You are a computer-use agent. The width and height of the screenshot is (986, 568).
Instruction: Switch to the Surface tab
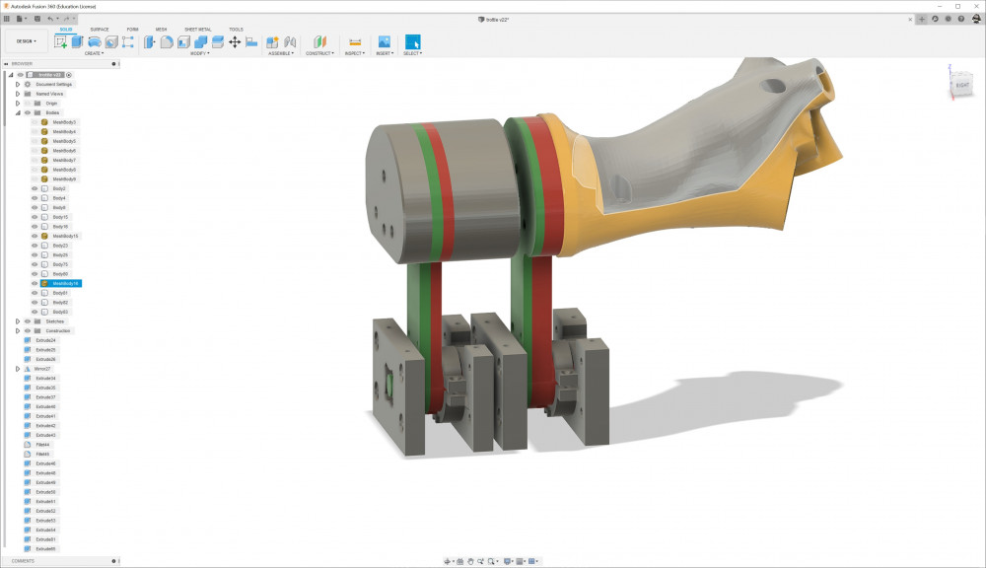[100, 30]
